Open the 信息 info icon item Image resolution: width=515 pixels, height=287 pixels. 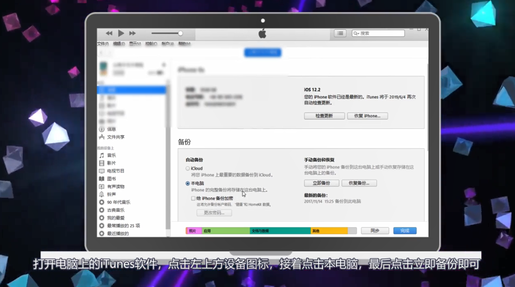click(102, 129)
